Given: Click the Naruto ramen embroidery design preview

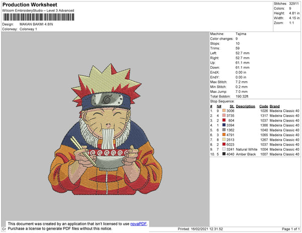Looking at the screenshot, I should 105,129.
